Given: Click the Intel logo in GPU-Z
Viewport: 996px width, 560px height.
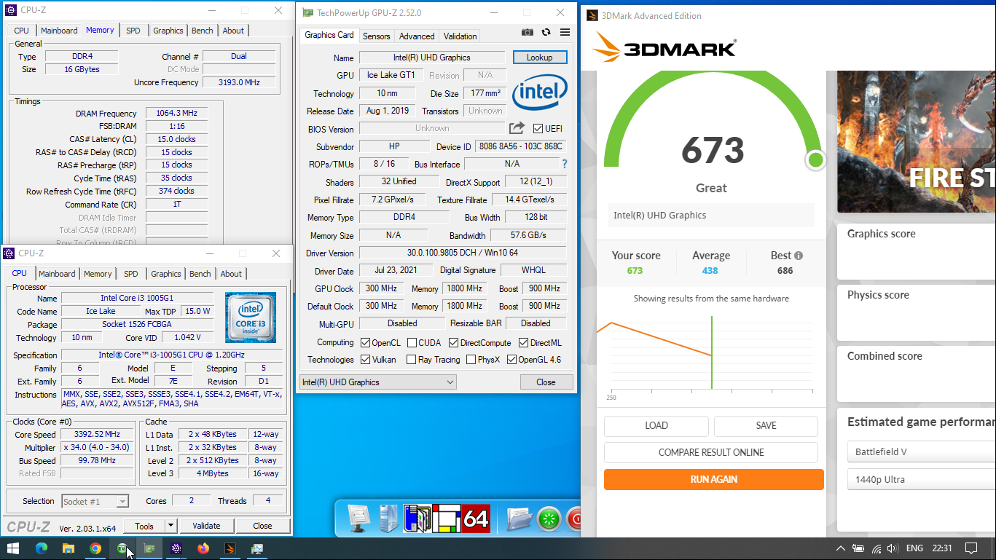Looking at the screenshot, I should pyautogui.click(x=539, y=92).
